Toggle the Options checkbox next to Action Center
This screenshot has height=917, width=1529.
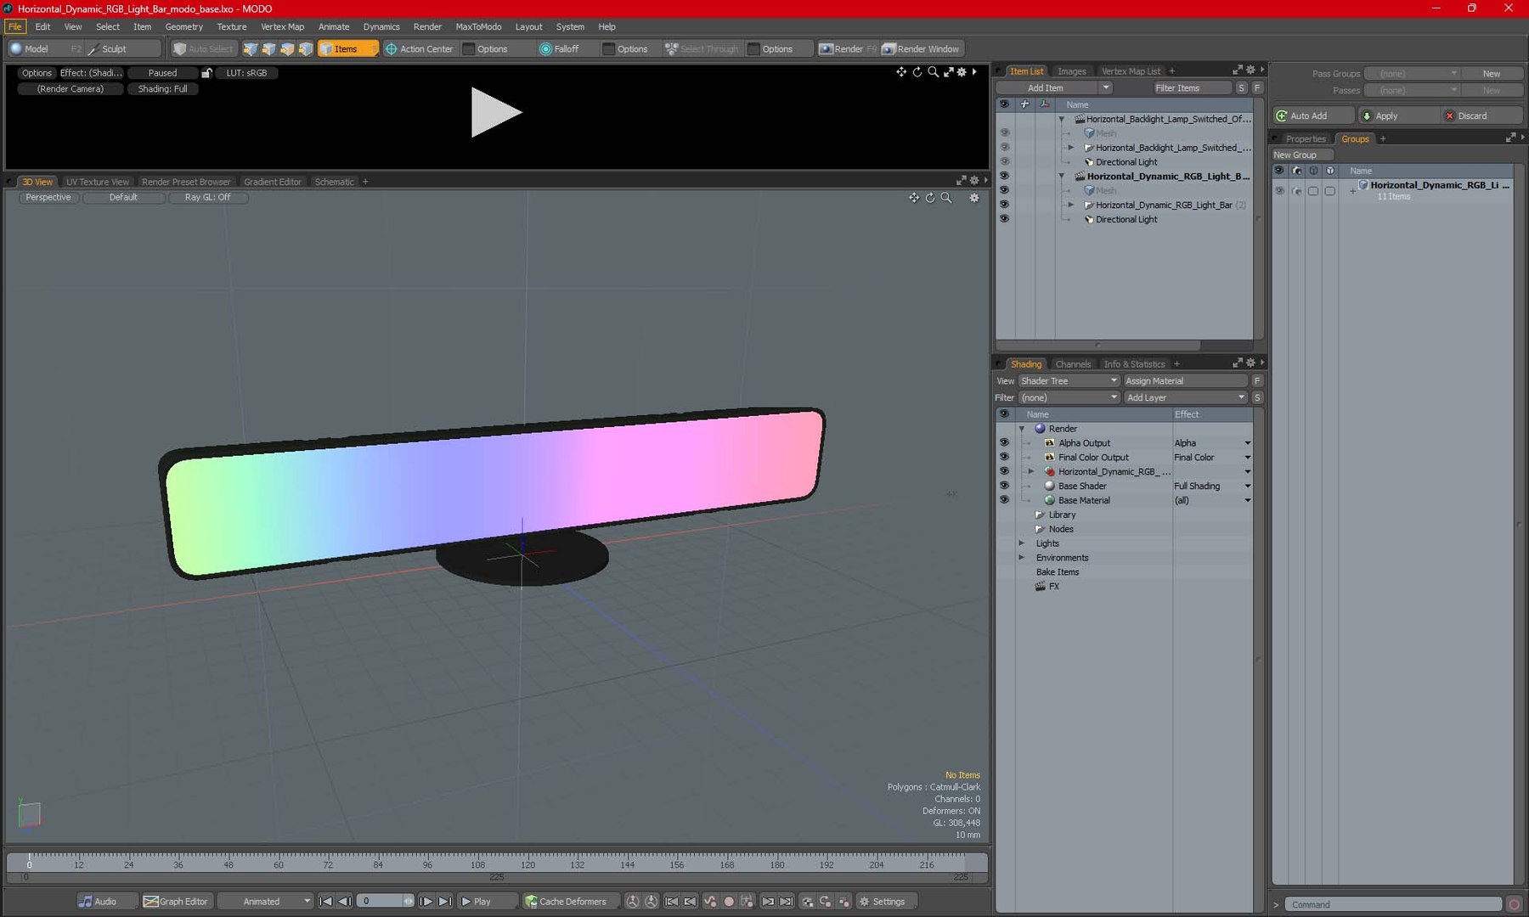[x=469, y=48]
